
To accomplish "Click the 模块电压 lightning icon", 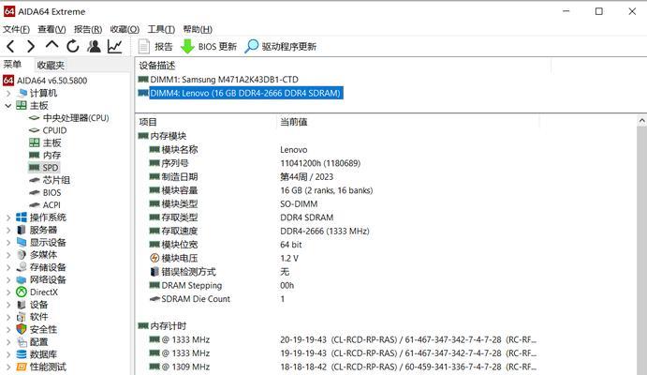I will coord(154,258).
